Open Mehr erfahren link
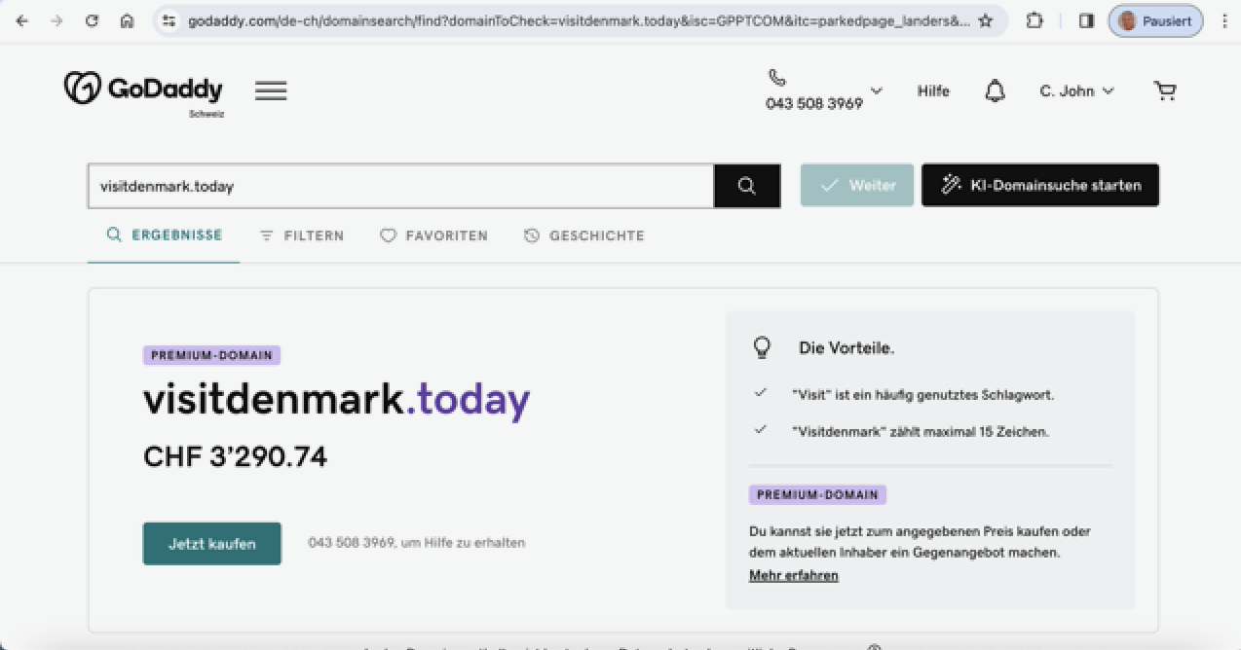The width and height of the screenshot is (1241, 650). pos(794,575)
